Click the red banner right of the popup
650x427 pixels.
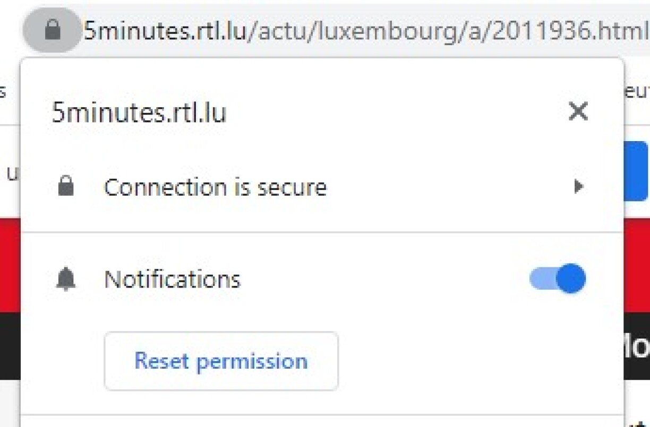[636, 265]
